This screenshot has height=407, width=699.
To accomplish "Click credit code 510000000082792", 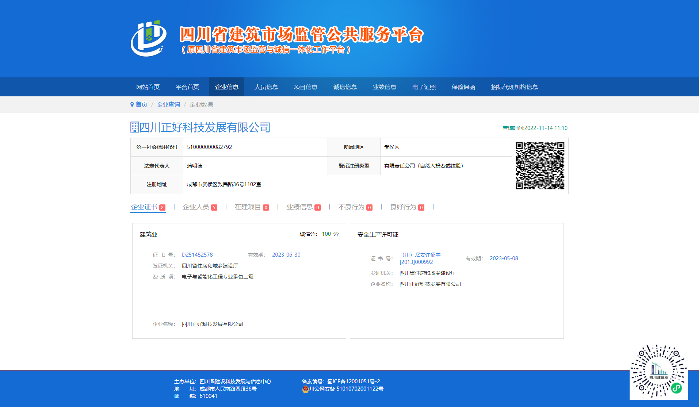I will click(x=210, y=147).
